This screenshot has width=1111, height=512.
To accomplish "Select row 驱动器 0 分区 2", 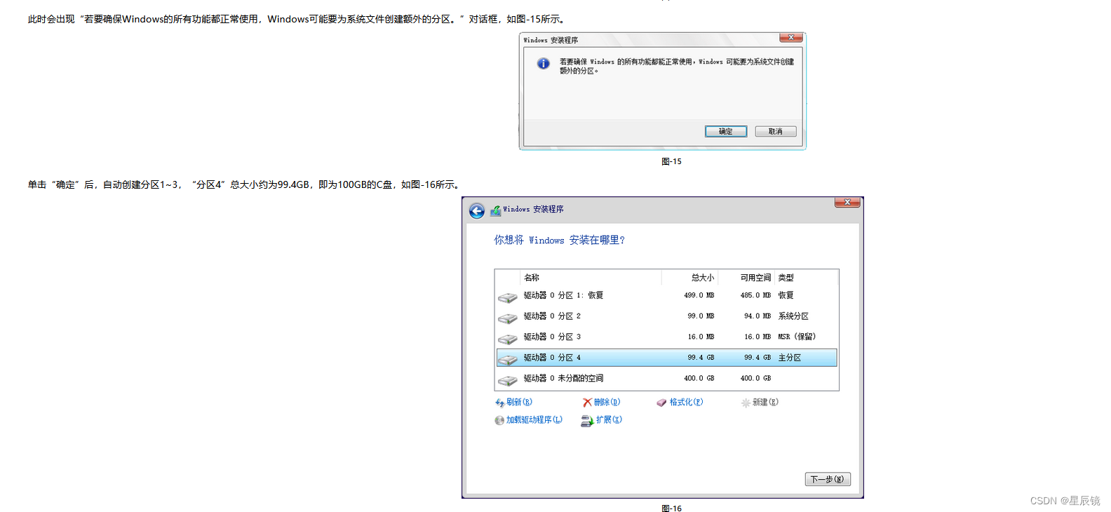I will (x=666, y=316).
